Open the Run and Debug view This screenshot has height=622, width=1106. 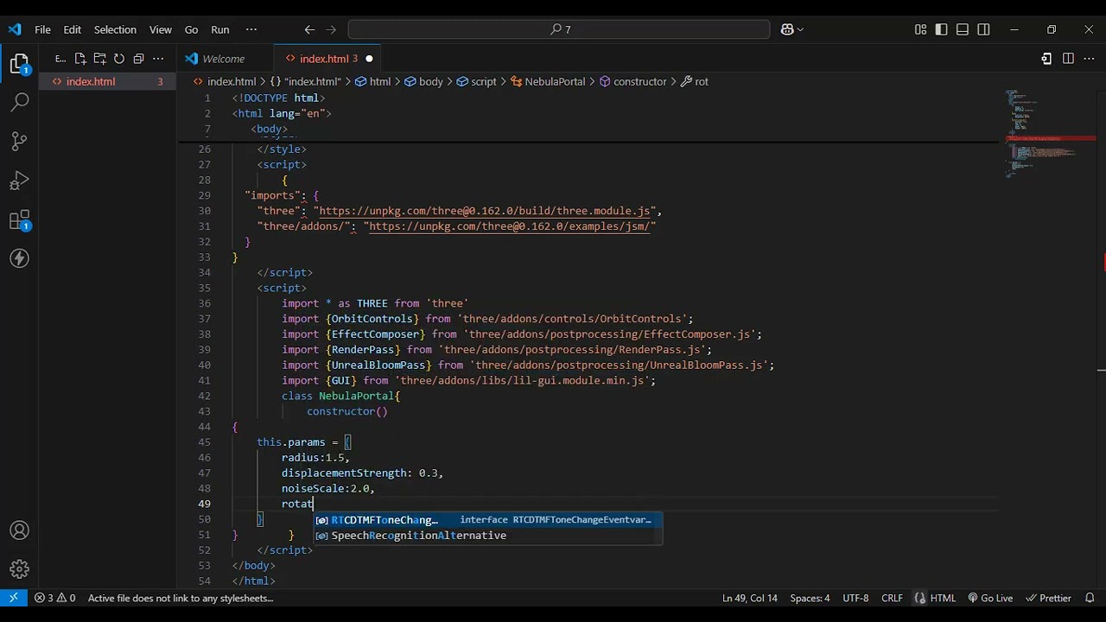click(19, 181)
